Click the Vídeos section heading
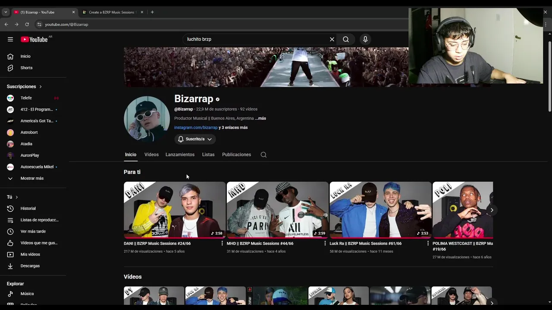552x310 pixels. point(132,277)
